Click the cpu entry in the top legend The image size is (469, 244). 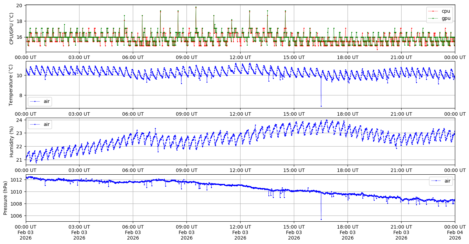tap(446, 11)
